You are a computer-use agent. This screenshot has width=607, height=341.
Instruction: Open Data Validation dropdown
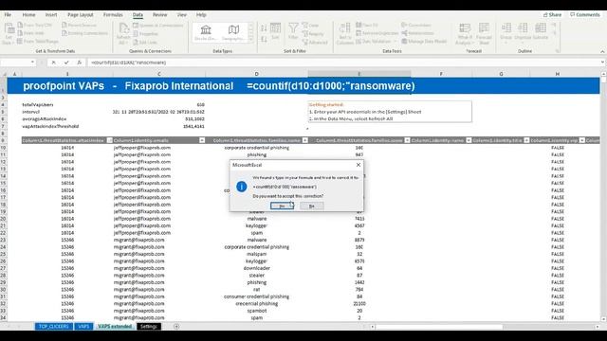pos(377,41)
